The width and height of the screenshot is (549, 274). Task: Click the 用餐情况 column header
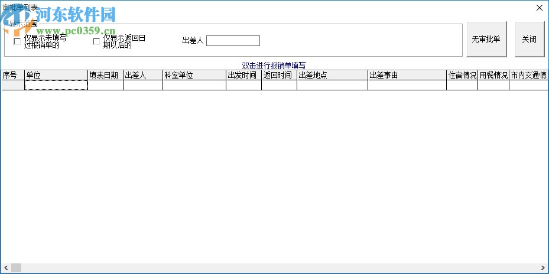click(493, 75)
